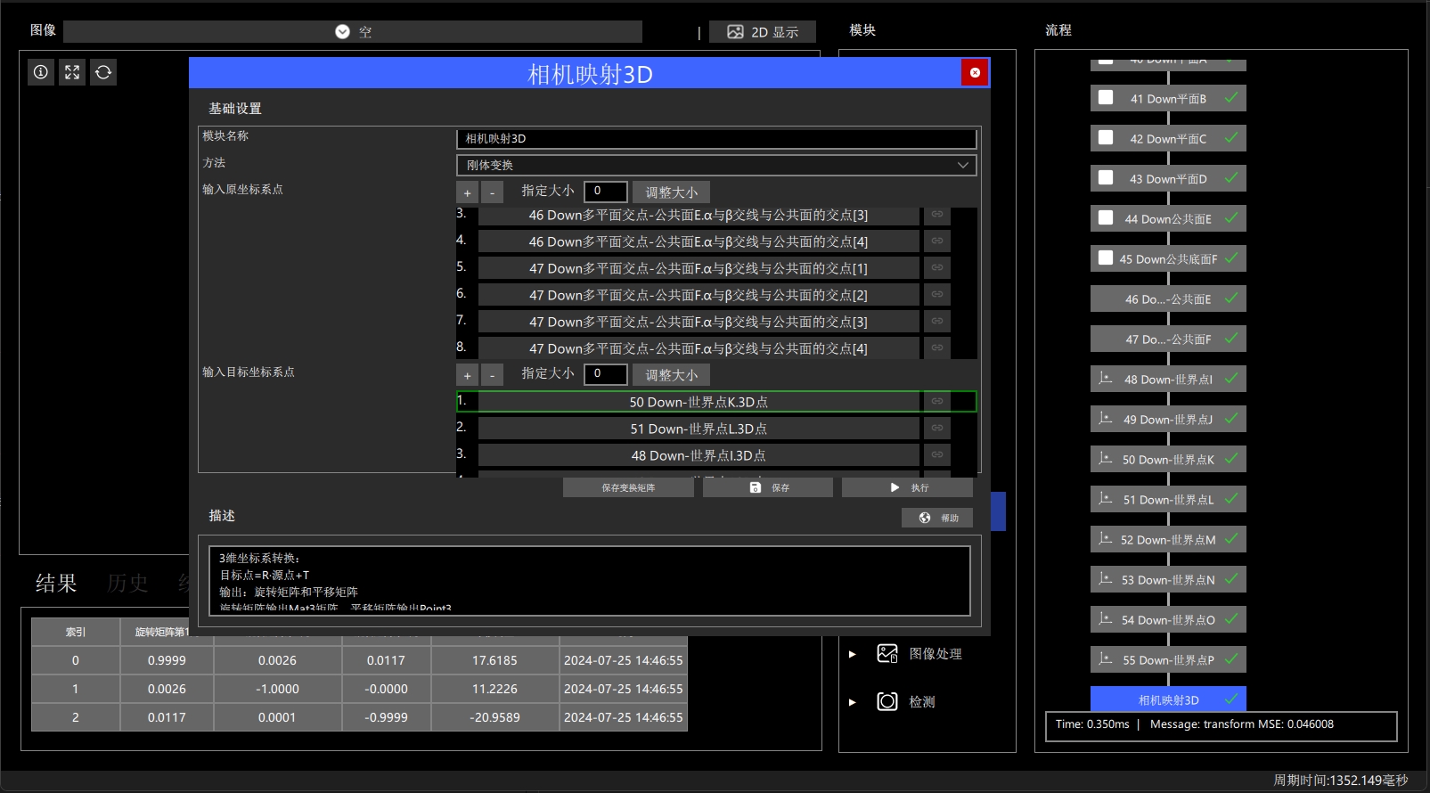Screen dimensions: 1430x793
Task: Select the 相机映射3D flow node
Action: [1168, 699]
